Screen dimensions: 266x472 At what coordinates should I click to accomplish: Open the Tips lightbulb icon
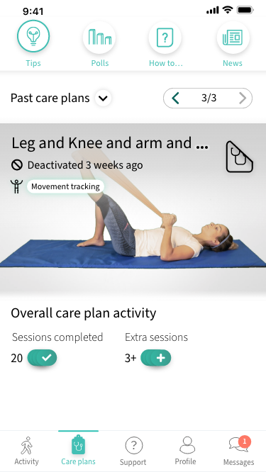(33, 36)
